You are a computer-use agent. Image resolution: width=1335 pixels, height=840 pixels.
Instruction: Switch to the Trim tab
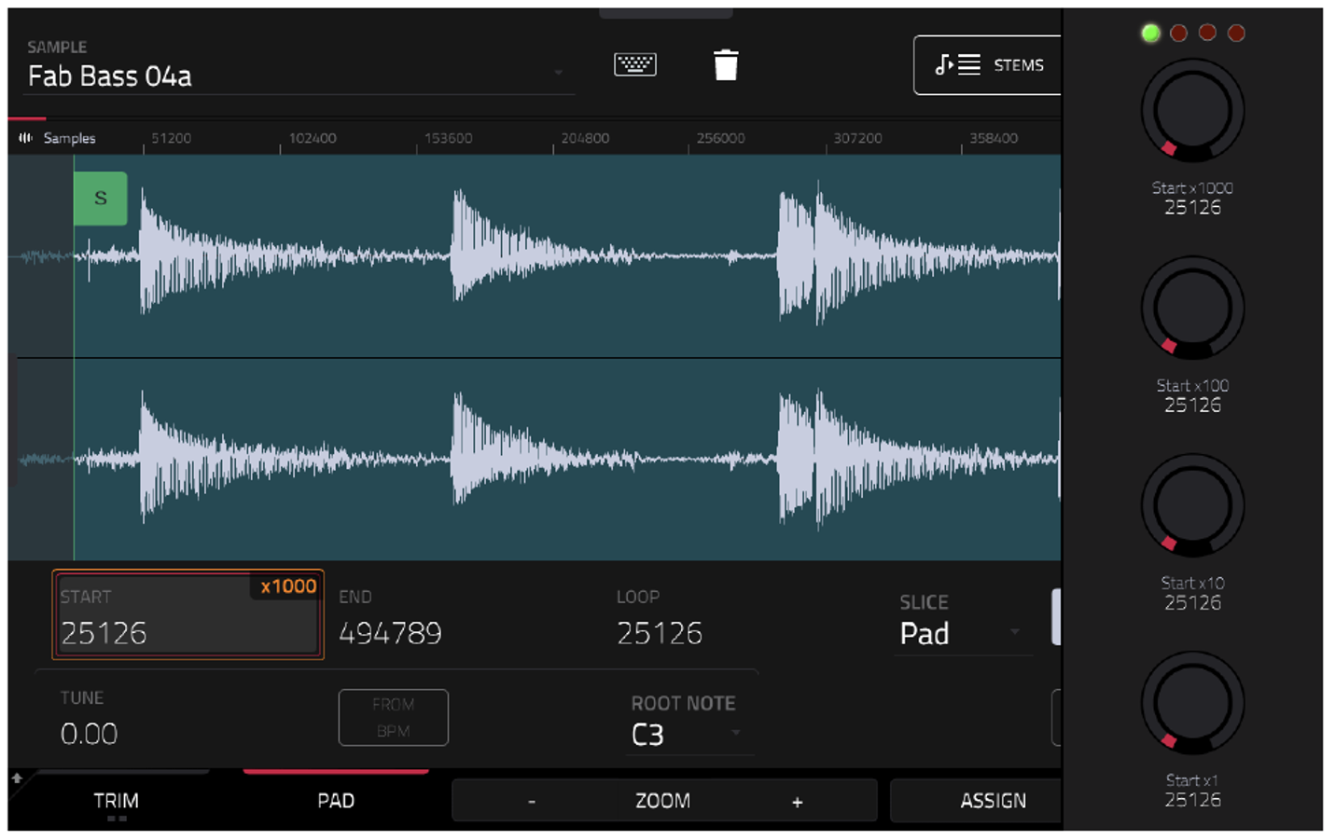click(117, 801)
